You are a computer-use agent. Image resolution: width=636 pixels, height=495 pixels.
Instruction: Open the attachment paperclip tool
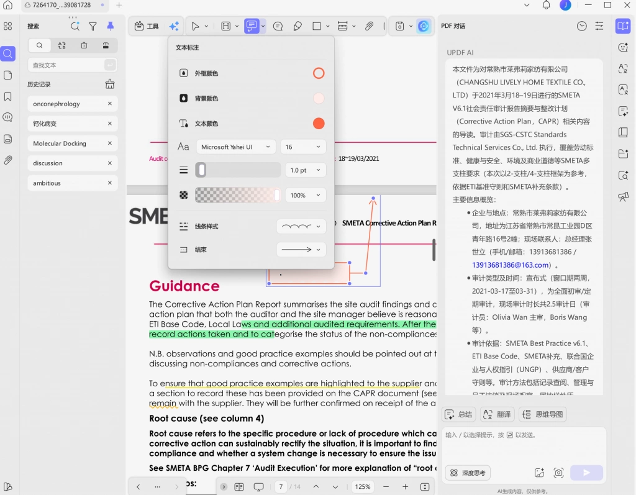[369, 26]
